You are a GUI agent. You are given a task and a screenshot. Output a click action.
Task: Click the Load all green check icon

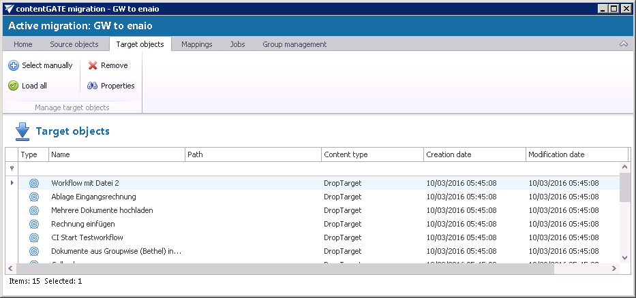coord(14,86)
